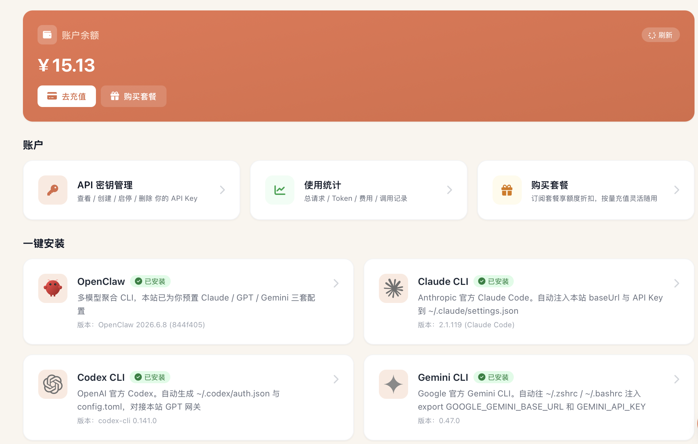The image size is (698, 444).
Task: Refresh balance with 刷新 button
Action: click(660, 35)
